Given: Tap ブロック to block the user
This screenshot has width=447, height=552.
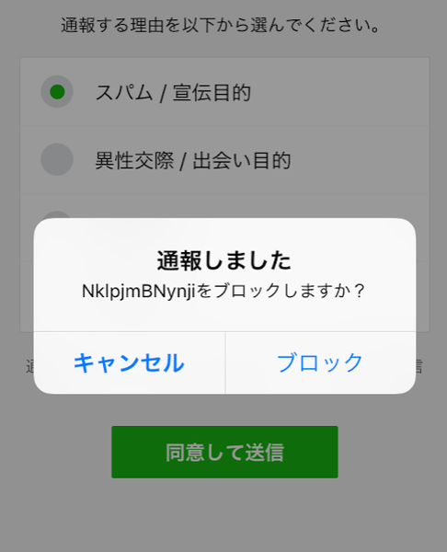Looking at the screenshot, I should point(321,362).
